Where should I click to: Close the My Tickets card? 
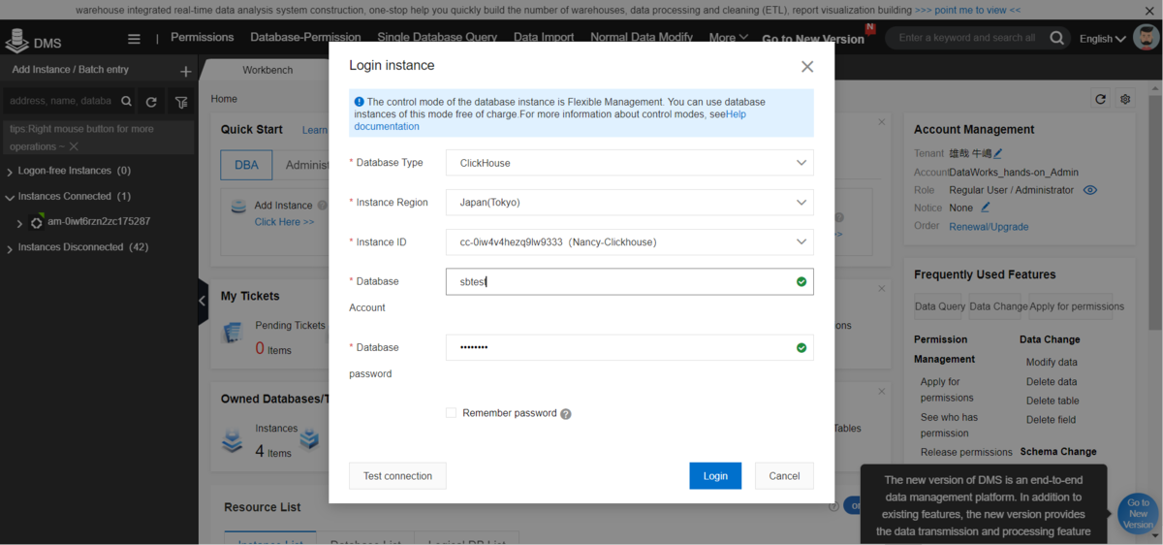pos(882,288)
